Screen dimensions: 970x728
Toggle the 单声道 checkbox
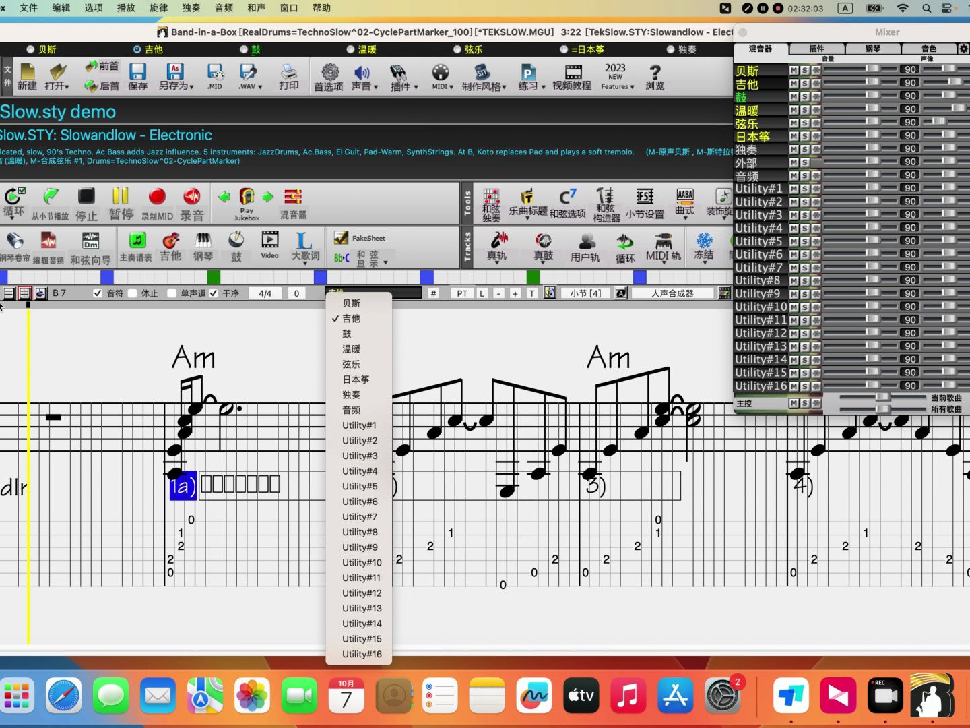click(x=172, y=293)
